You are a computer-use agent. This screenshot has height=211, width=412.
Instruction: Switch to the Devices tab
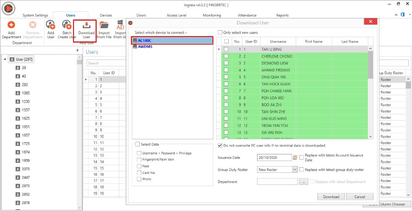coord(106,15)
